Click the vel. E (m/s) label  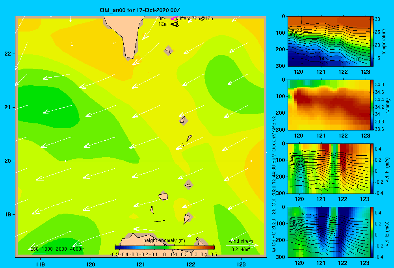point(387,234)
